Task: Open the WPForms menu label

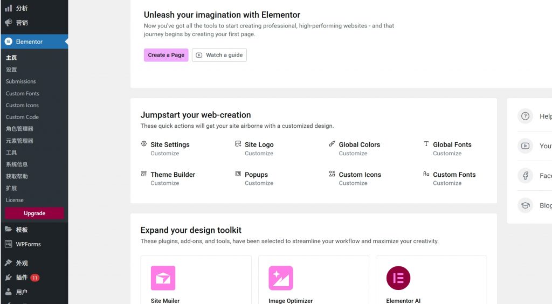Action: coord(28,244)
